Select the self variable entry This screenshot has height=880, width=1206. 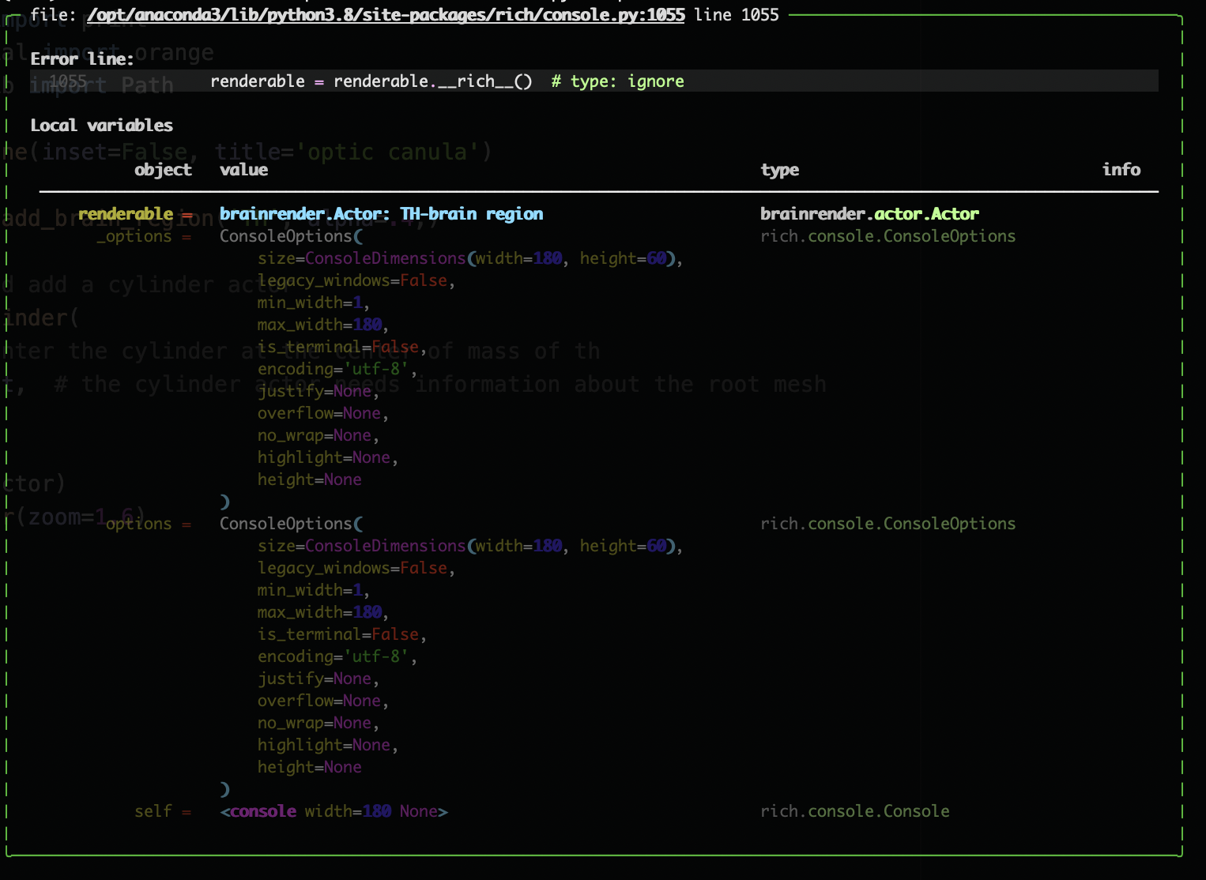(x=153, y=810)
